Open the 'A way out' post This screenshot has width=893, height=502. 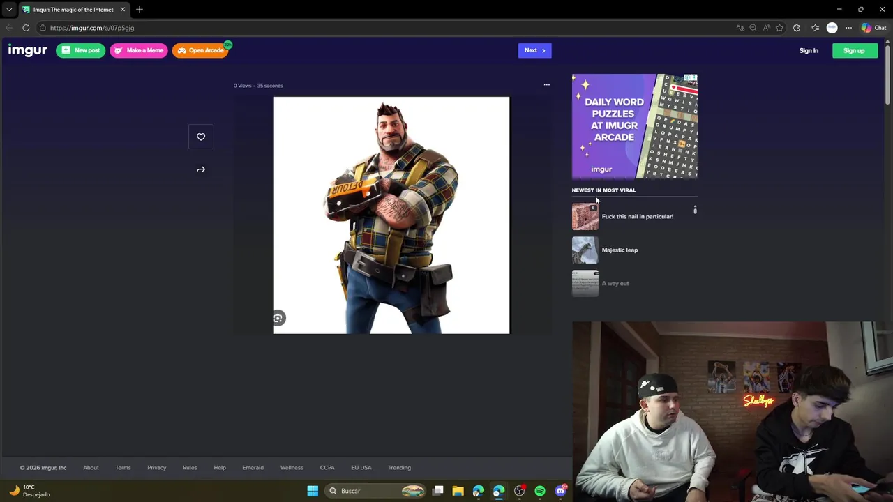(615, 283)
